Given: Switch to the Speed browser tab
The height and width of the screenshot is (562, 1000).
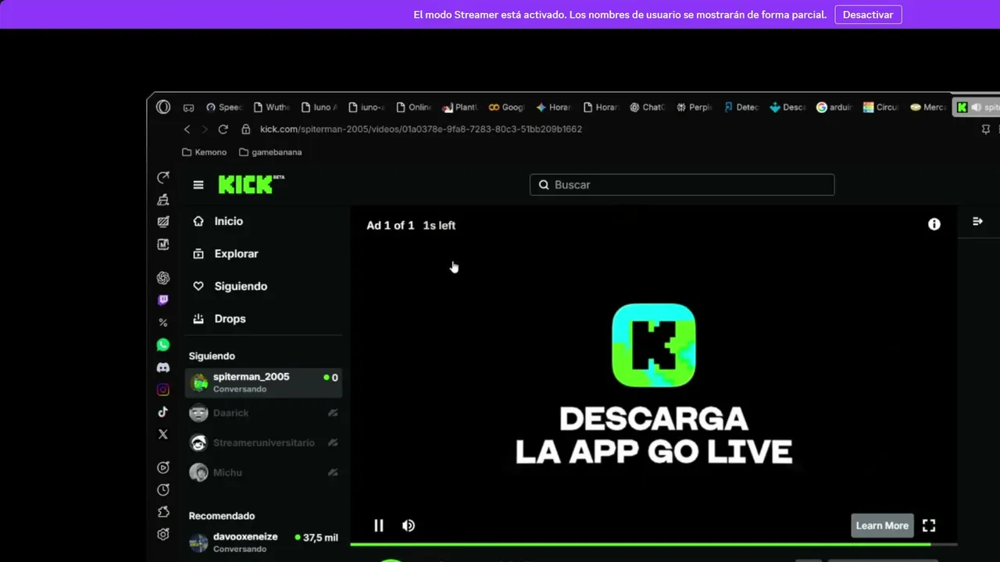Looking at the screenshot, I should click(x=224, y=108).
